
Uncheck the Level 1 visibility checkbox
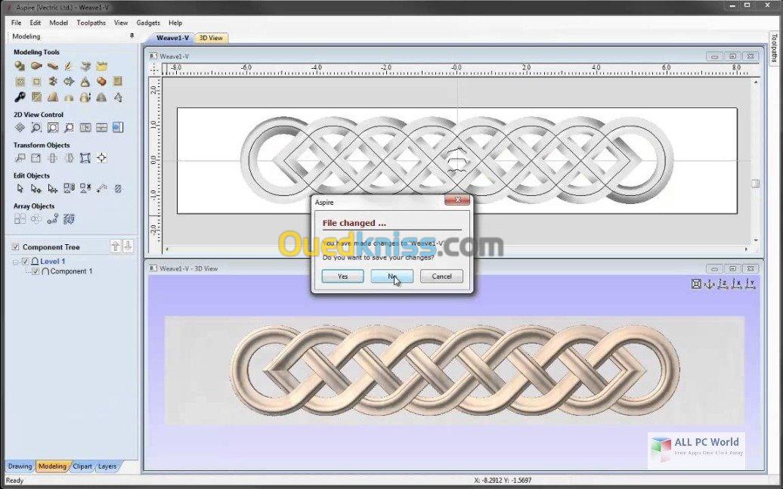click(x=26, y=262)
